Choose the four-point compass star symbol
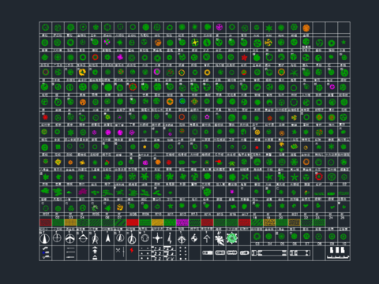This screenshot has width=379, height=284. click(x=157, y=238)
